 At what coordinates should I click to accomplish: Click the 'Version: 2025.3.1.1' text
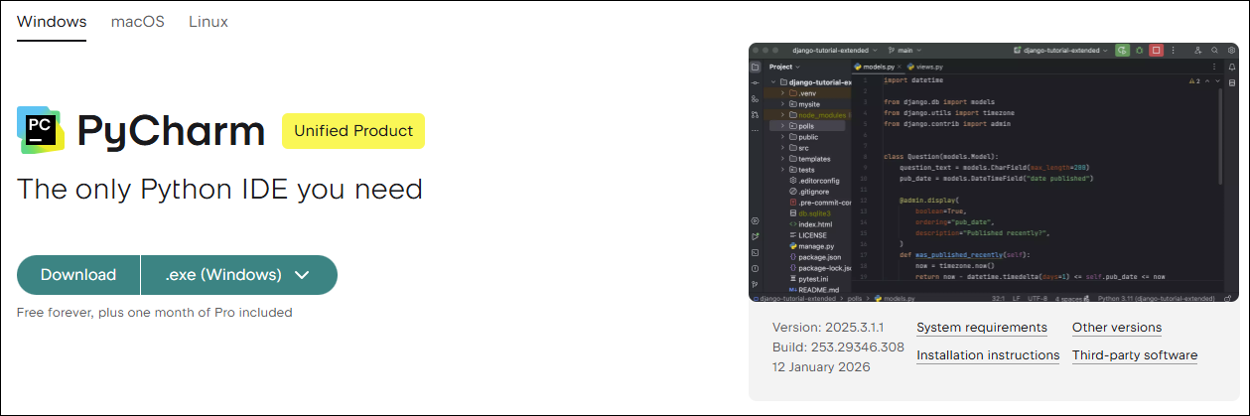click(828, 328)
